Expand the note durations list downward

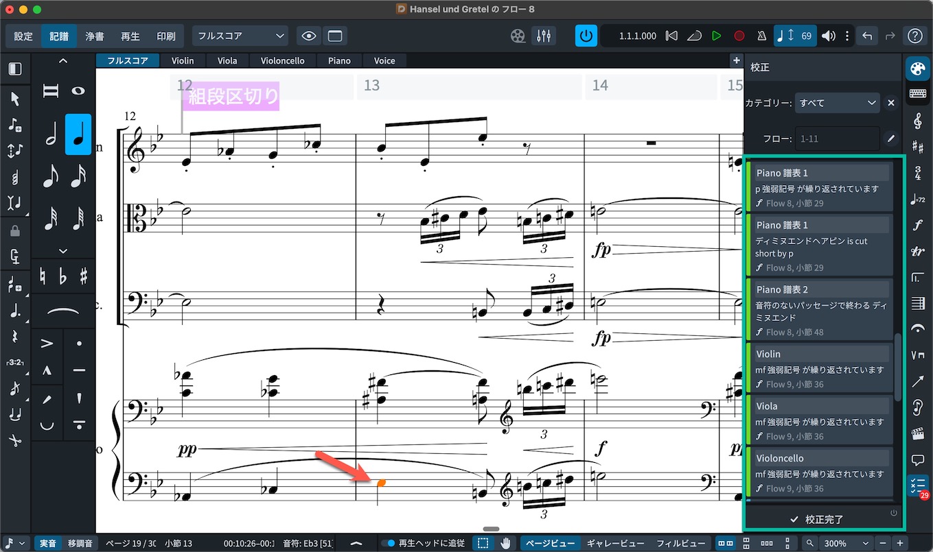tap(63, 251)
